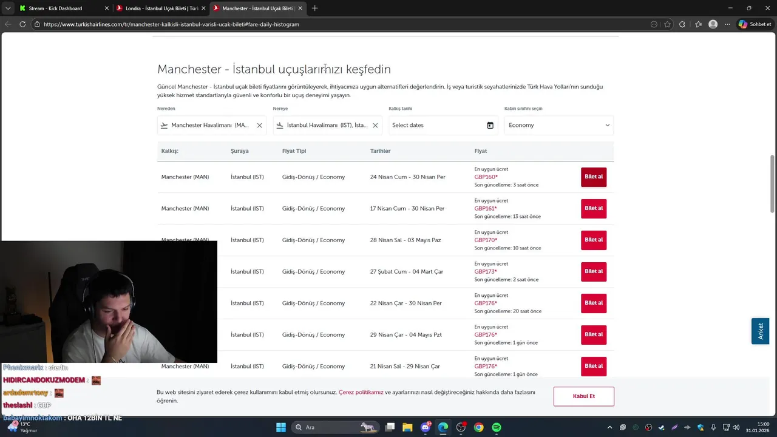Screen dimensions: 777x437
Task: Click the 24 Nisan Cum - 30 Nisan Per dates
Action: click(x=407, y=177)
